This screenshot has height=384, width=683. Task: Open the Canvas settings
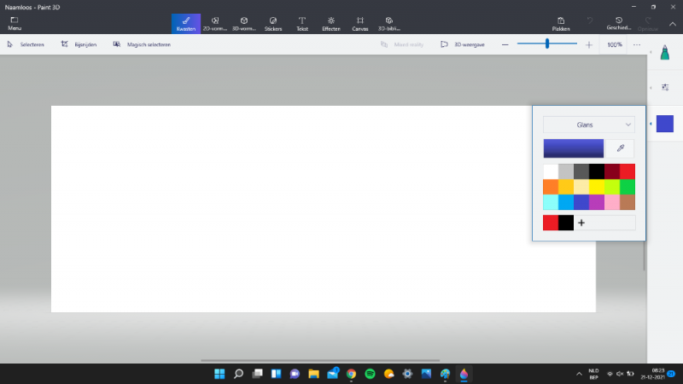360,23
